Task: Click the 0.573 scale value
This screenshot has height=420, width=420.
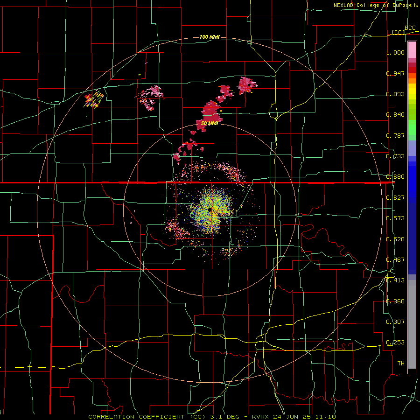Action: pos(395,218)
